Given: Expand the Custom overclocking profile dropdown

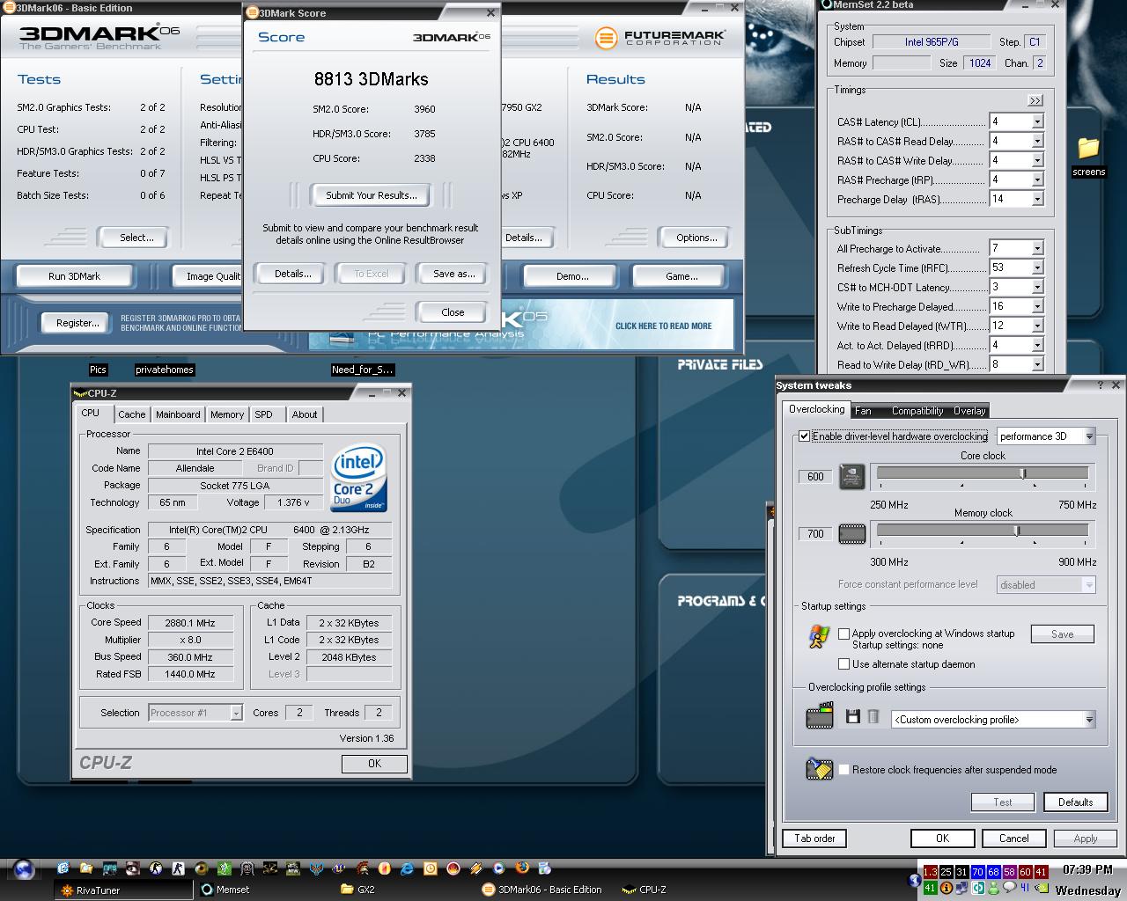Looking at the screenshot, I should pyautogui.click(x=1088, y=720).
